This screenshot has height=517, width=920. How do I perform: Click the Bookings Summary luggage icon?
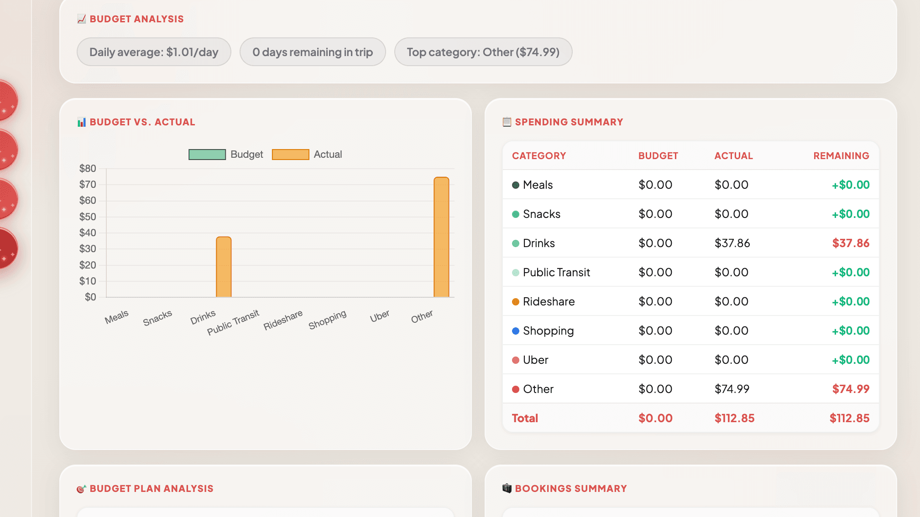click(x=507, y=488)
